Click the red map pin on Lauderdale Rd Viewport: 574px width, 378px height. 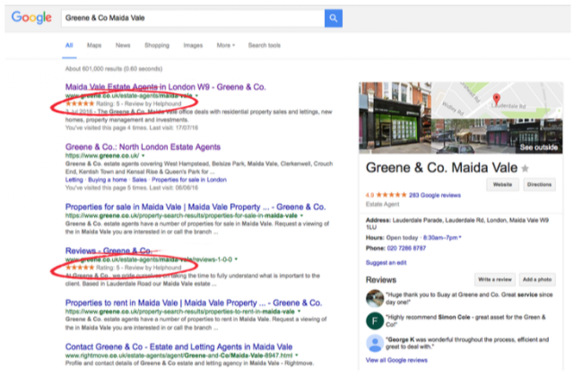point(496,99)
